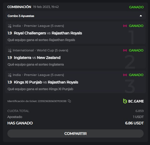Click the Combo 3 Apuestas header
Image resolution: width=150 pixels, height=145 pixels.
click(76, 16)
